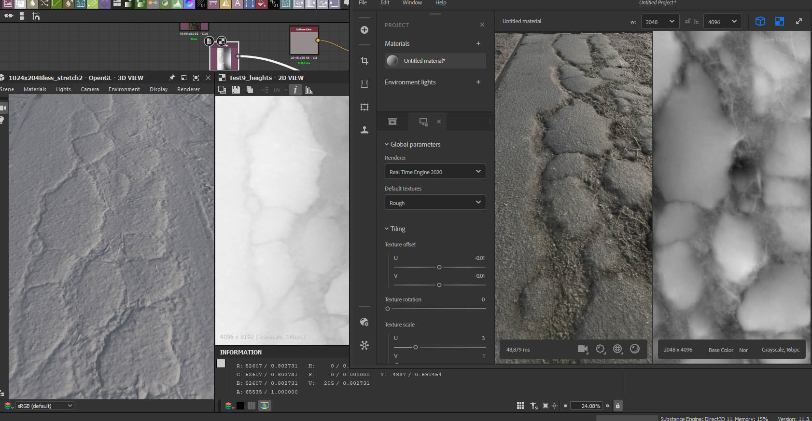Click the document badge on the purple node
812x421 pixels.
pos(210,41)
